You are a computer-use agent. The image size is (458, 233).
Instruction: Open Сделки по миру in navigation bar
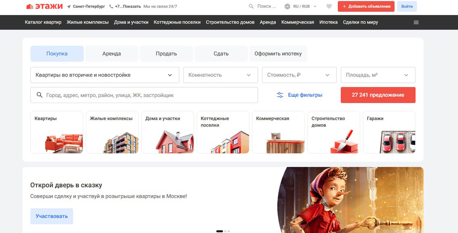(x=361, y=22)
